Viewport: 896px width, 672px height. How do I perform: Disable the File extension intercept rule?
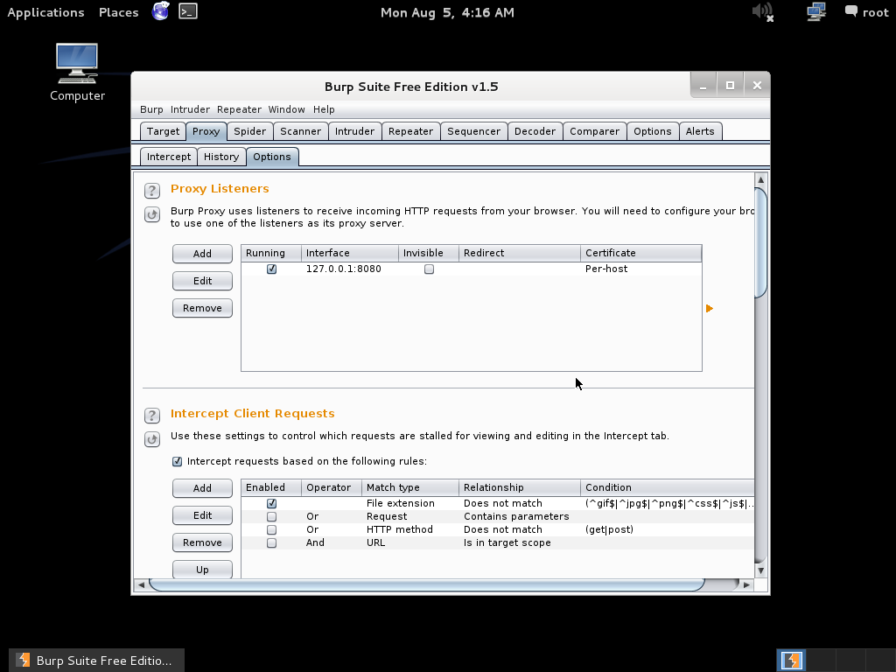click(271, 503)
